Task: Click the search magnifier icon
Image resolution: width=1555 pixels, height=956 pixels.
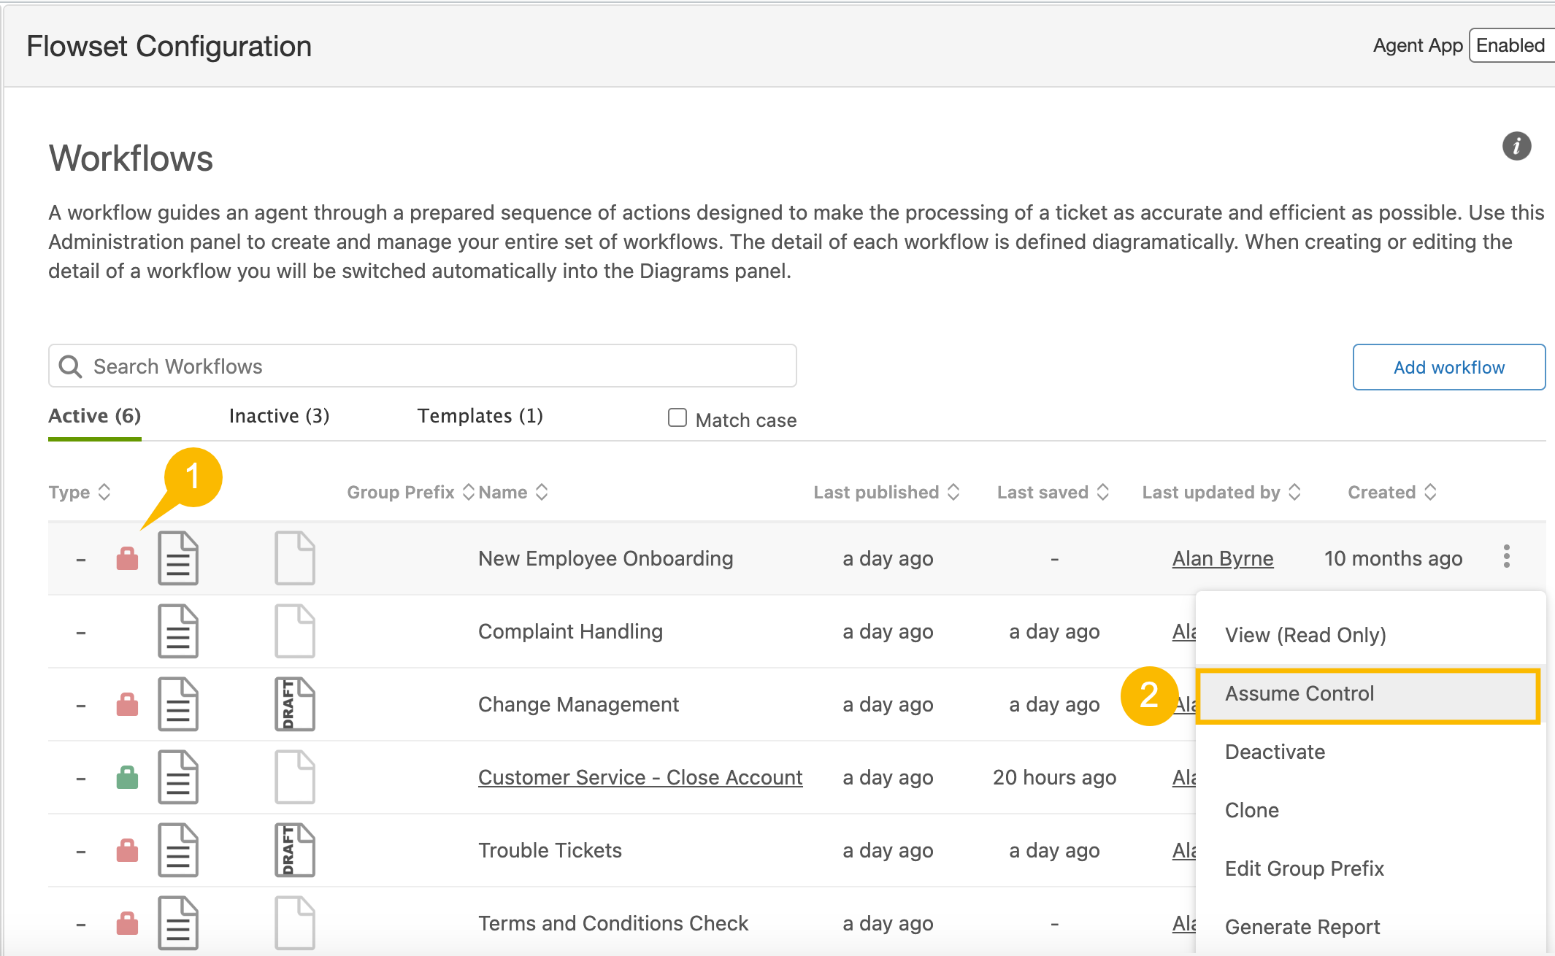Action: [x=70, y=366]
